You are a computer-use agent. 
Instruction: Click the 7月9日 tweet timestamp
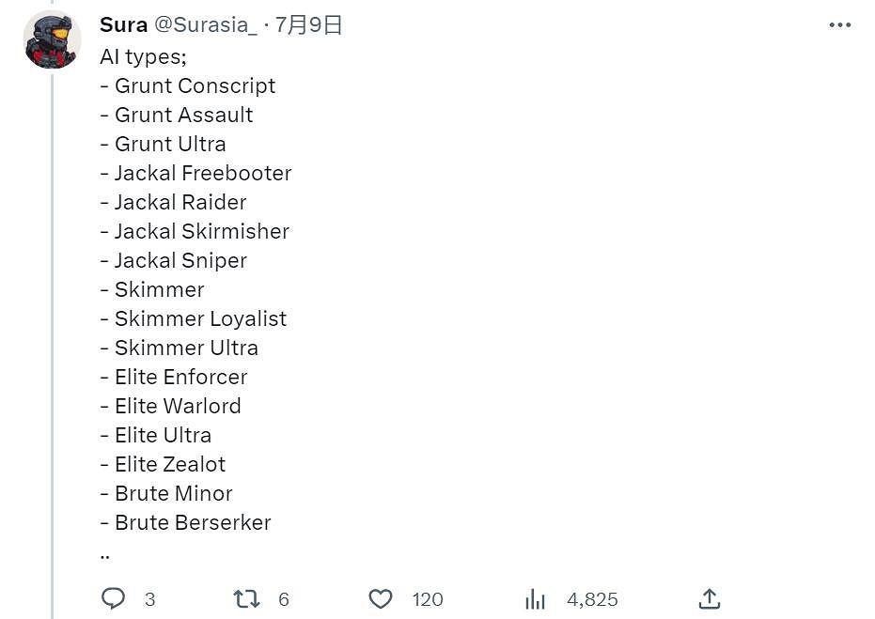click(x=308, y=25)
